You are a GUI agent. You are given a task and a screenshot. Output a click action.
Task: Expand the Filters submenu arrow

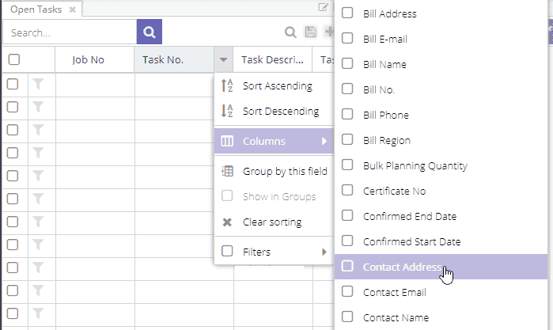point(324,252)
